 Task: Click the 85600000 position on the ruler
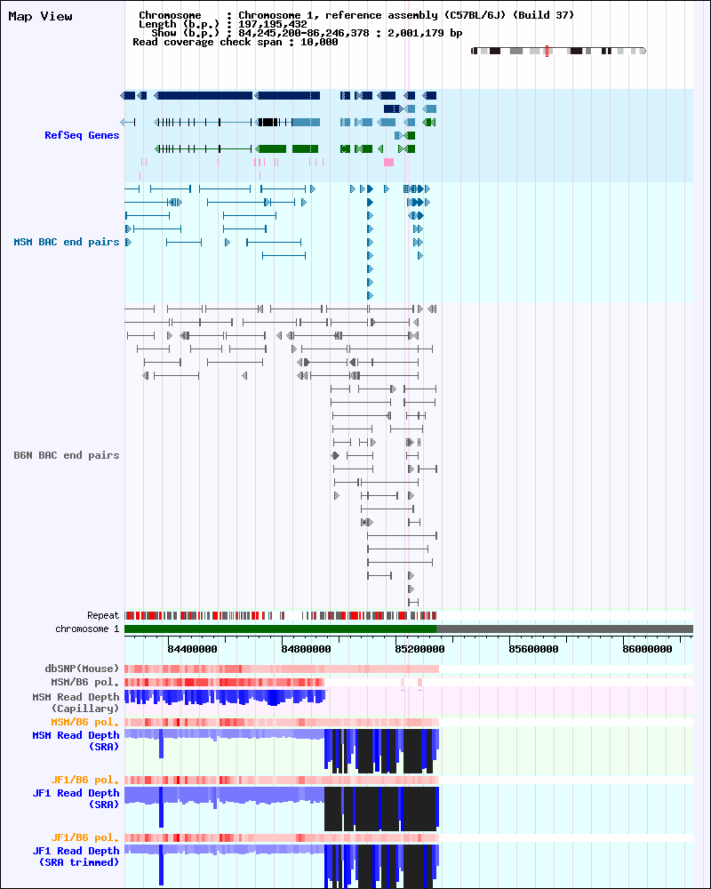(x=533, y=649)
